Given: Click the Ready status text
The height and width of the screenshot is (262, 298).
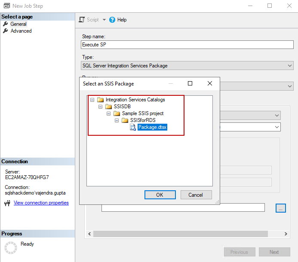Looking at the screenshot, I should pyautogui.click(x=27, y=244).
